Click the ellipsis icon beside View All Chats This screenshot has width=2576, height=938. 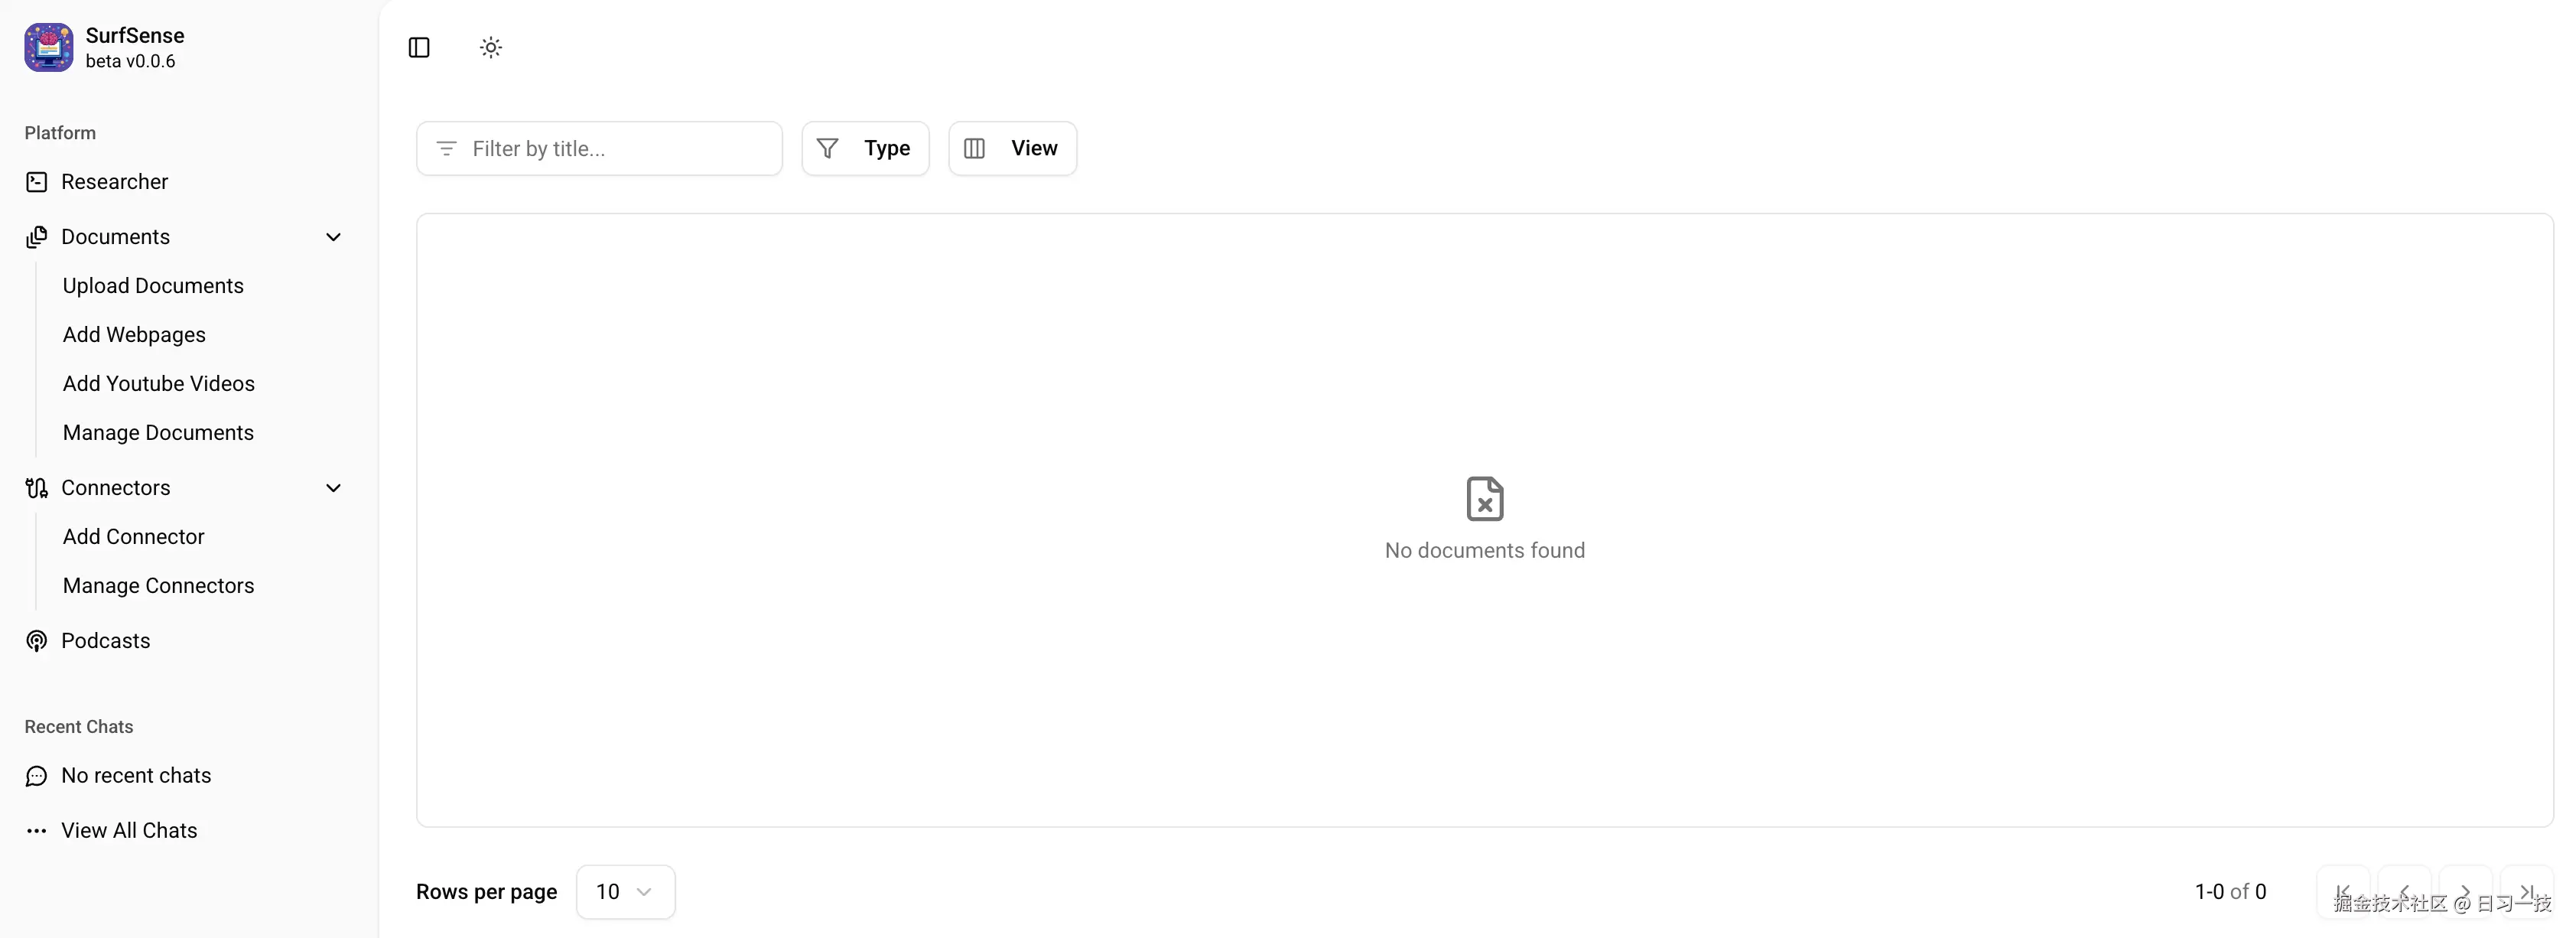pos(36,830)
